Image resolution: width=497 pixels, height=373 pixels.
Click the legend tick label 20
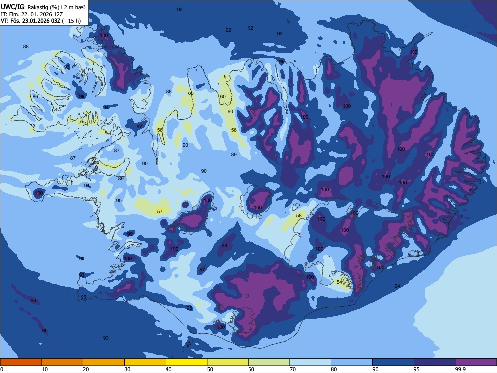tap(86, 369)
